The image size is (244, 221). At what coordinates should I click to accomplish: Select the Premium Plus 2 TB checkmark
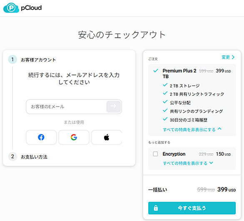point(156,71)
